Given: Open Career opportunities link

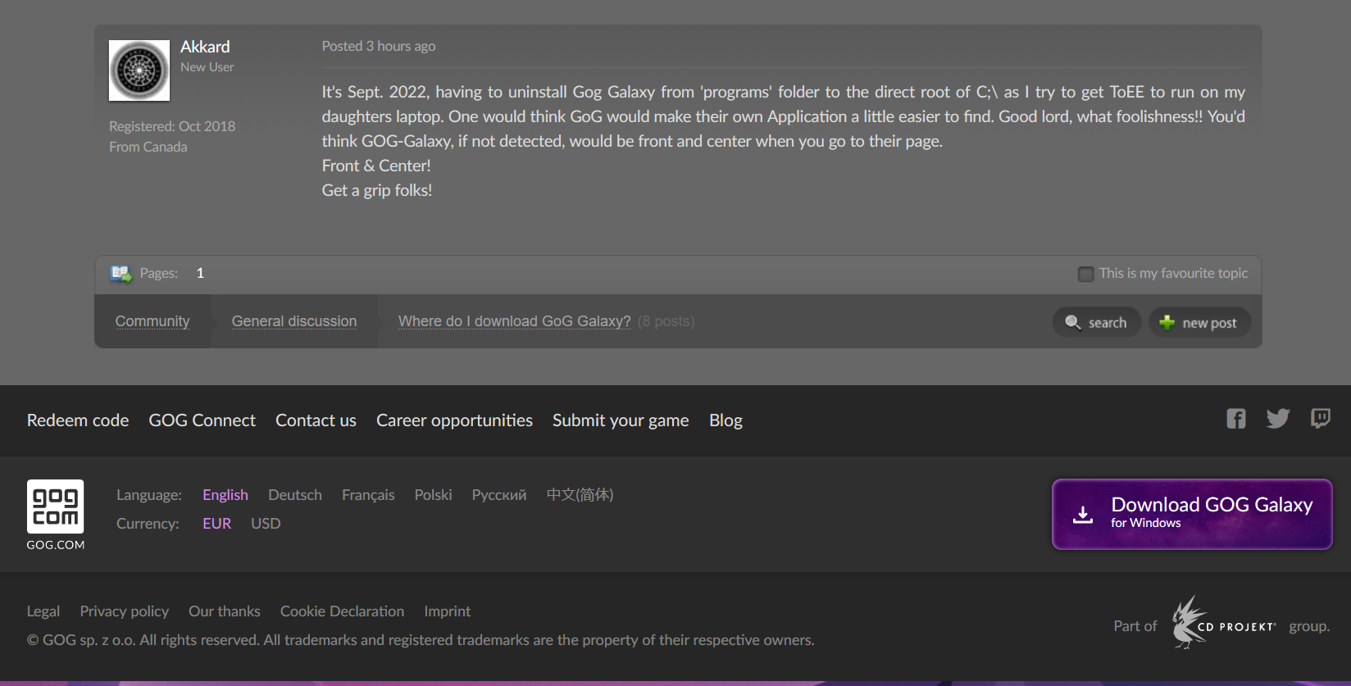Looking at the screenshot, I should pyautogui.click(x=454, y=420).
